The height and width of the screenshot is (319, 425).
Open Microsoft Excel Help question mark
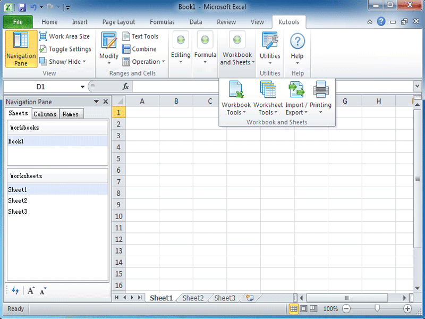pyautogui.click(x=381, y=21)
